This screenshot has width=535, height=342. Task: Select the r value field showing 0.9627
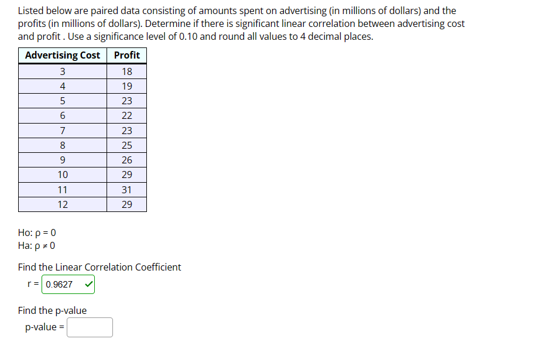click(63, 283)
